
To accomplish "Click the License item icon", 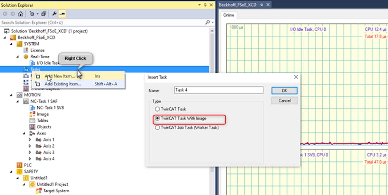I will pos(26,50).
